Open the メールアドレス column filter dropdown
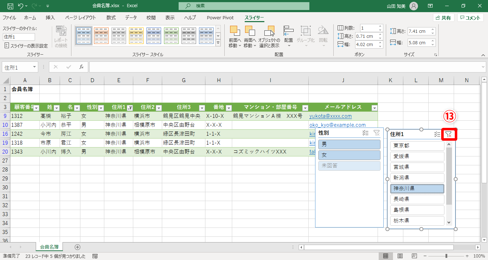 (374, 108)
